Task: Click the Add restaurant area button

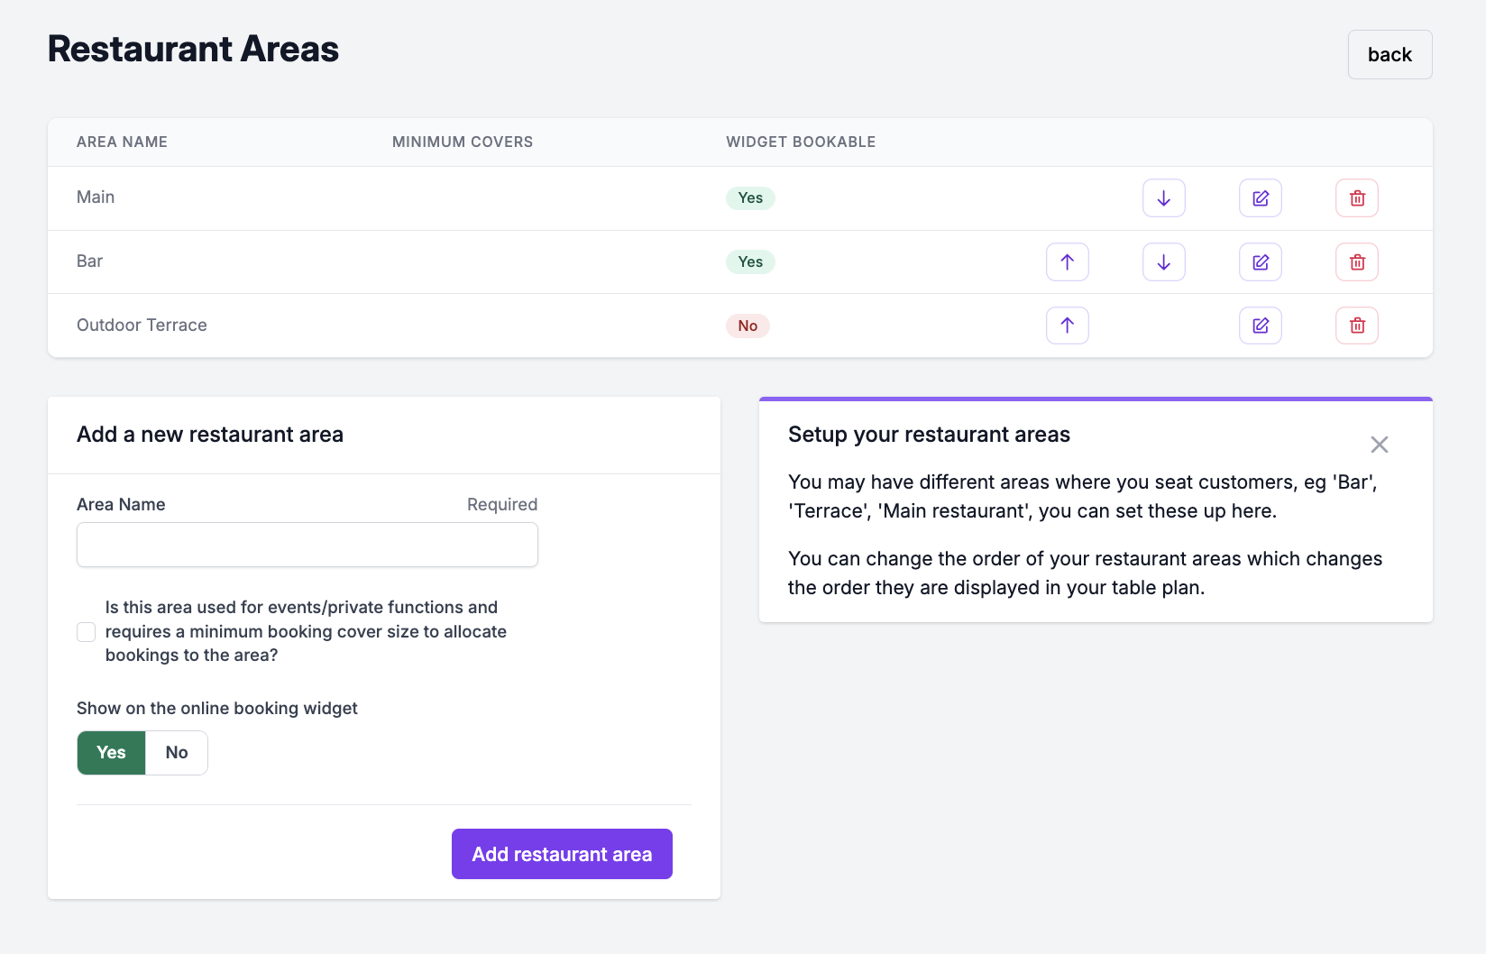Action: (x=562, y=854)
